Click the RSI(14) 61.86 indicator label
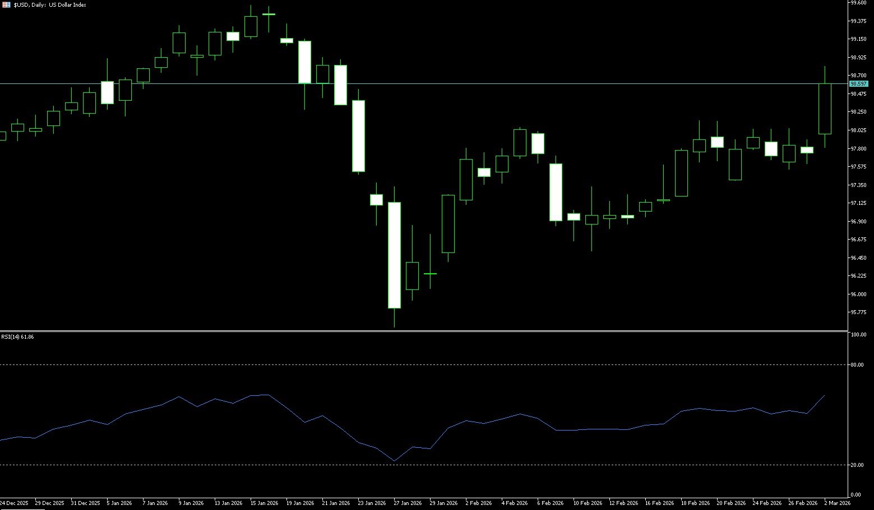The width and height of the screenshot is (874, 510). coord(17,337)
